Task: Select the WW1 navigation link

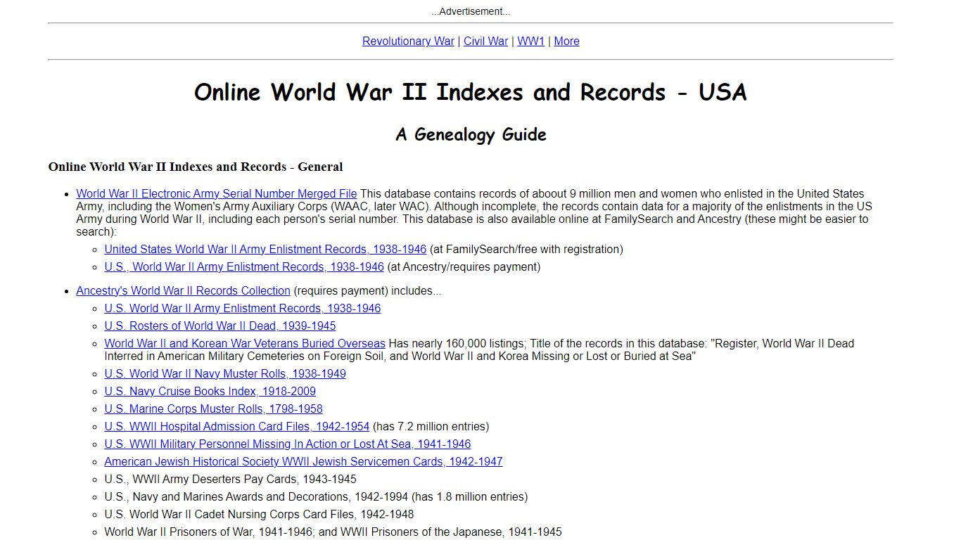Action: coord(530,41)
